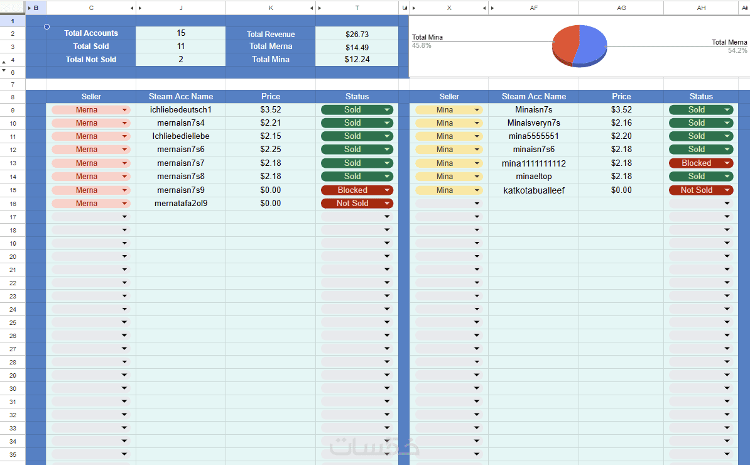Select the column AG header

(x=621, y=8)
